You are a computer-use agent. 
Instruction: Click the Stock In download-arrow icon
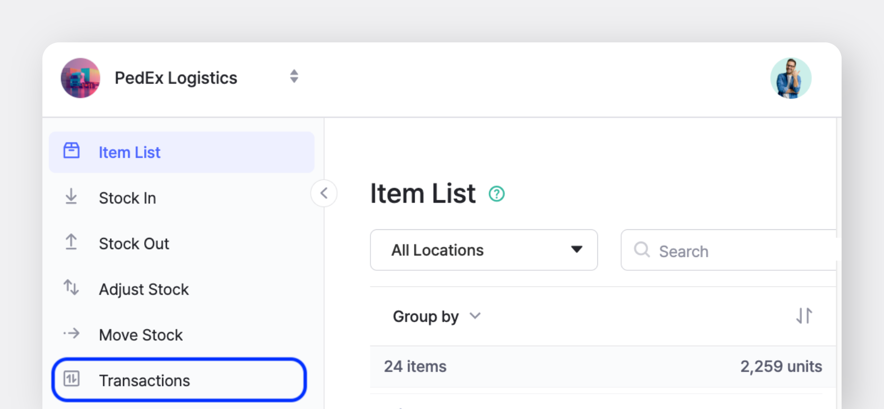pyautogui.click(x=71, y=197)
